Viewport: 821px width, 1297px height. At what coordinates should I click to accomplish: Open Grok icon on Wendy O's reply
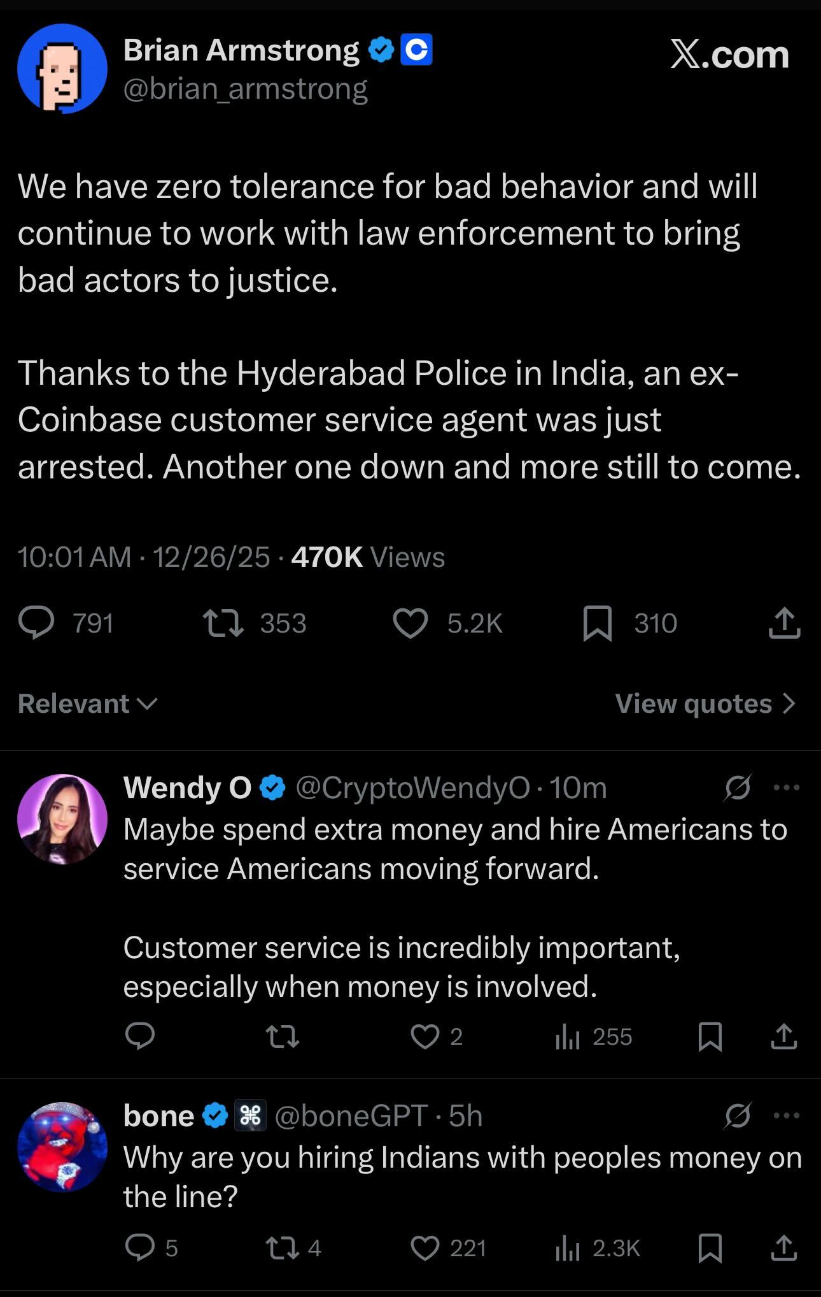738,788
